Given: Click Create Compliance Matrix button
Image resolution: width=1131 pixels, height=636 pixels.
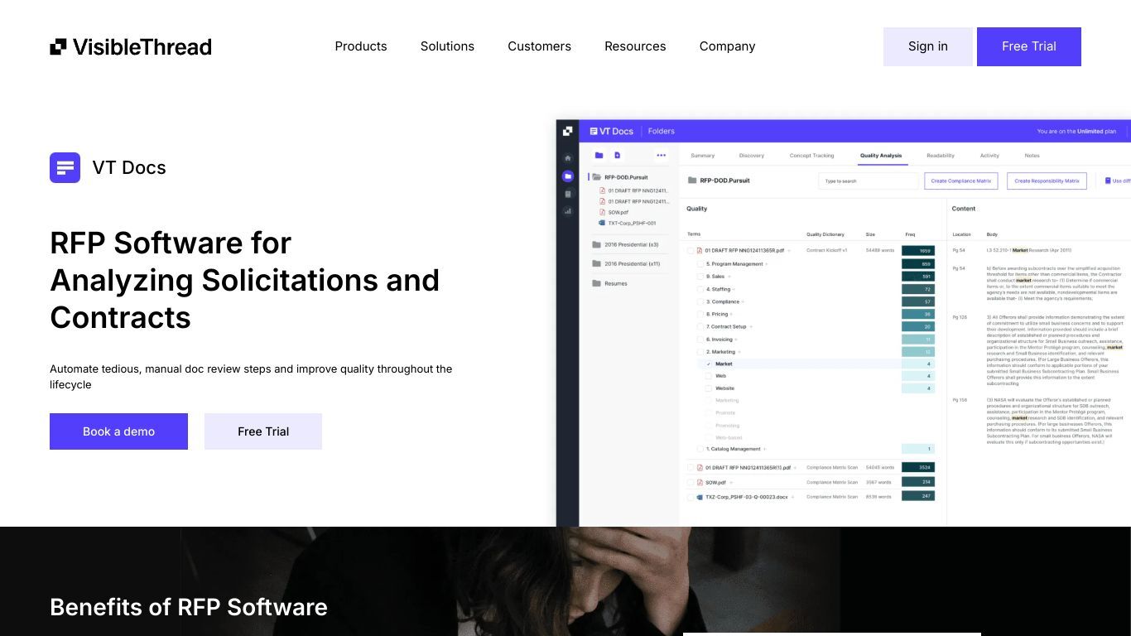Looking at the screenshot, I should [x=961, y=181].
